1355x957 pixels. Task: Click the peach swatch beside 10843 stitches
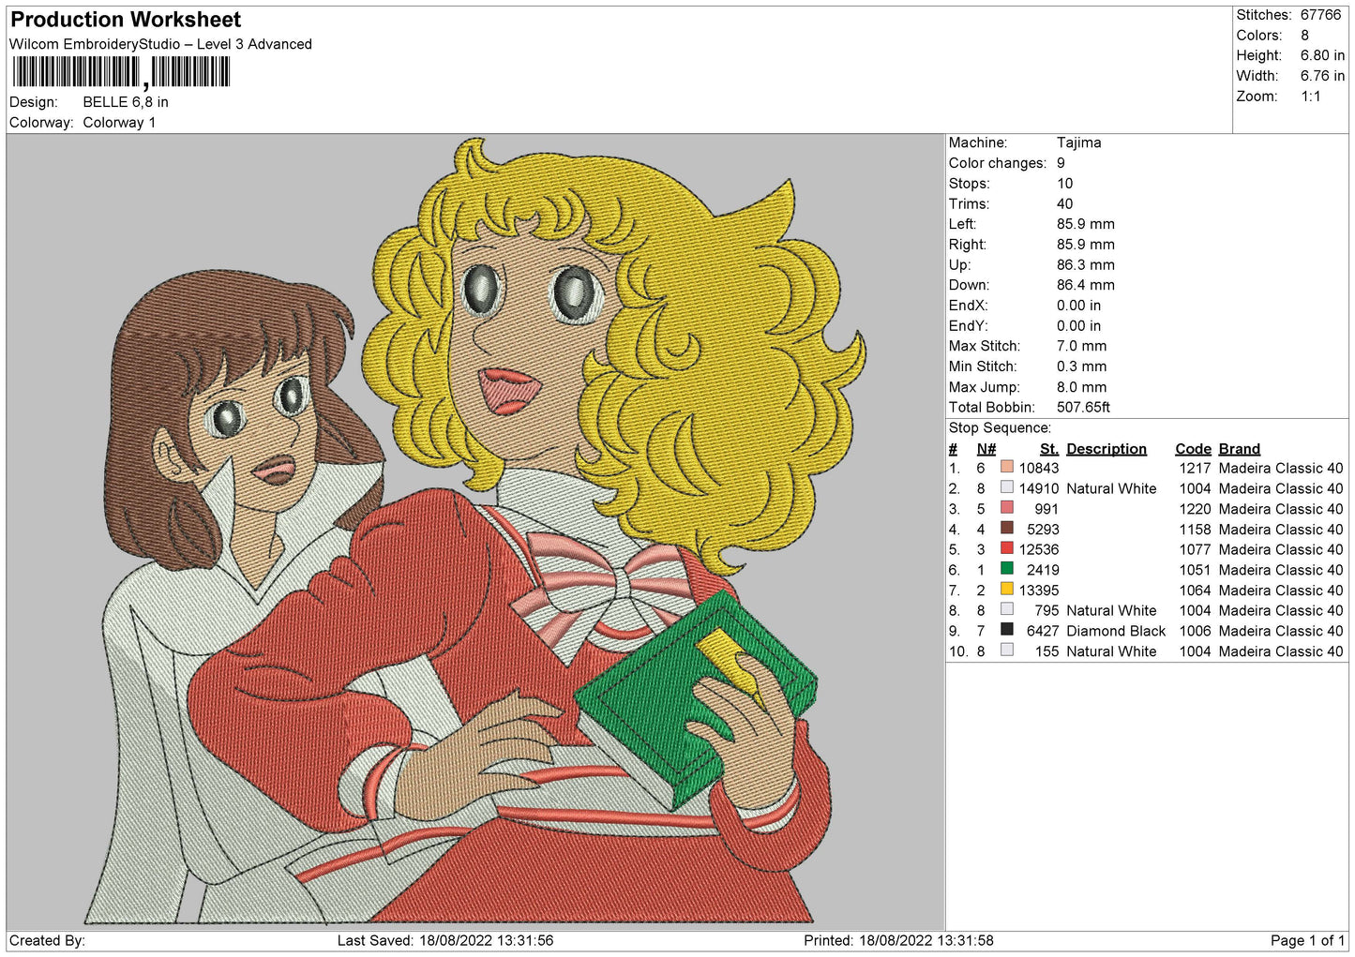(1006, 467)
